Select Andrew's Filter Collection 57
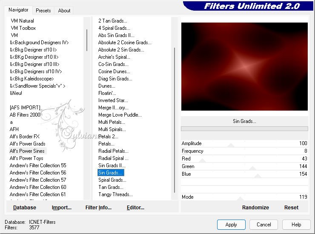 pyautogui.click(x=38, y=180)
